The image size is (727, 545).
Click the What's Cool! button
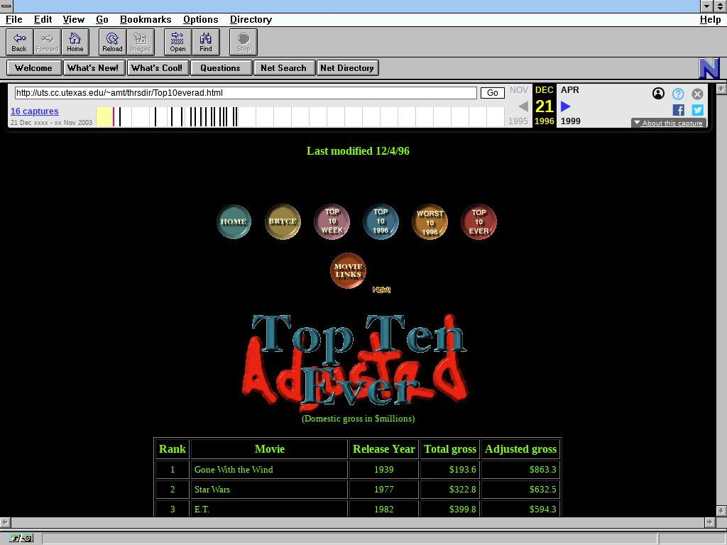pyautogui.click(x=157, y=68)
